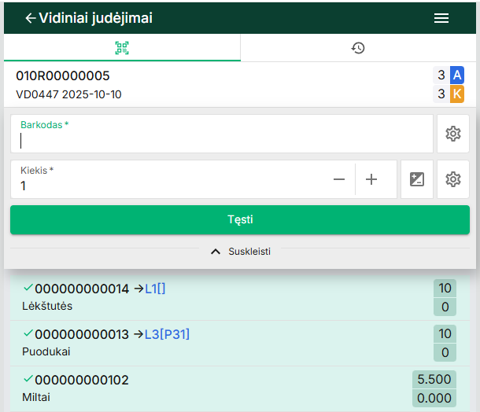Viewport: 480px width, 412px height.
Task: Collapse the form with Suskleisti
Action: 240,252
